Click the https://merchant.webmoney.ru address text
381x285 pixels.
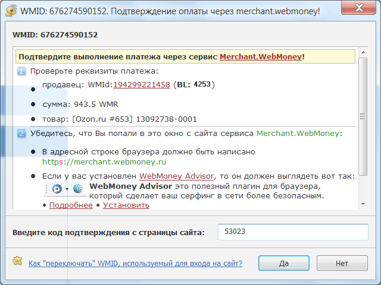(x=104, y=161)
